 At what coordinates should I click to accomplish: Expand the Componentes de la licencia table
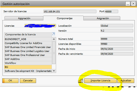coord(53,34)
